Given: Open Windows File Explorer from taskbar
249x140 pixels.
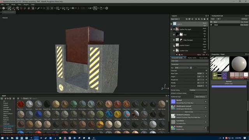Looking at the screenshot, I should pos(12,138).
